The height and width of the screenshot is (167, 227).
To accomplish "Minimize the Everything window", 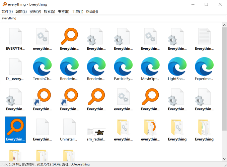I will [x=193, y=4].
